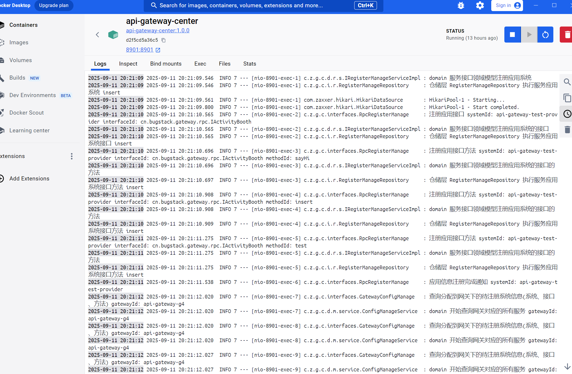Viewport: 572px width, 374px height.
Task: Copy the container ID d2f5cd5a36c5
Action: click(x=164, y=40)
